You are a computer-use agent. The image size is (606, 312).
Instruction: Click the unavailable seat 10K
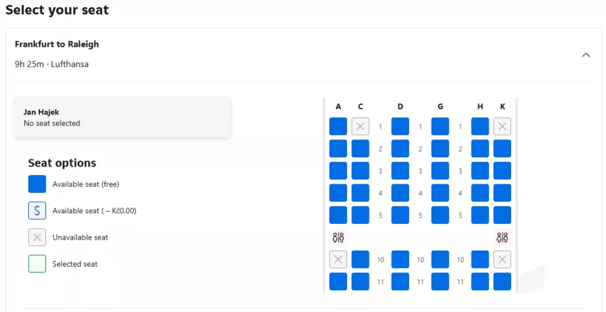(502, 259)
